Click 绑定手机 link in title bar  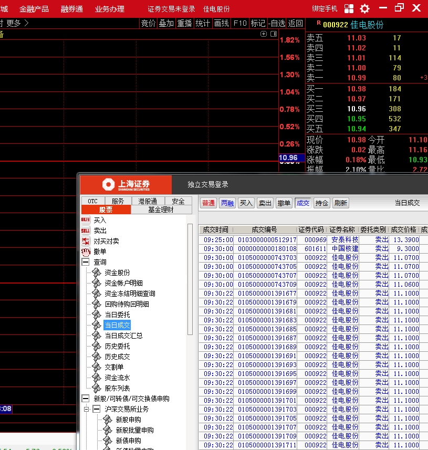point(325,8)
